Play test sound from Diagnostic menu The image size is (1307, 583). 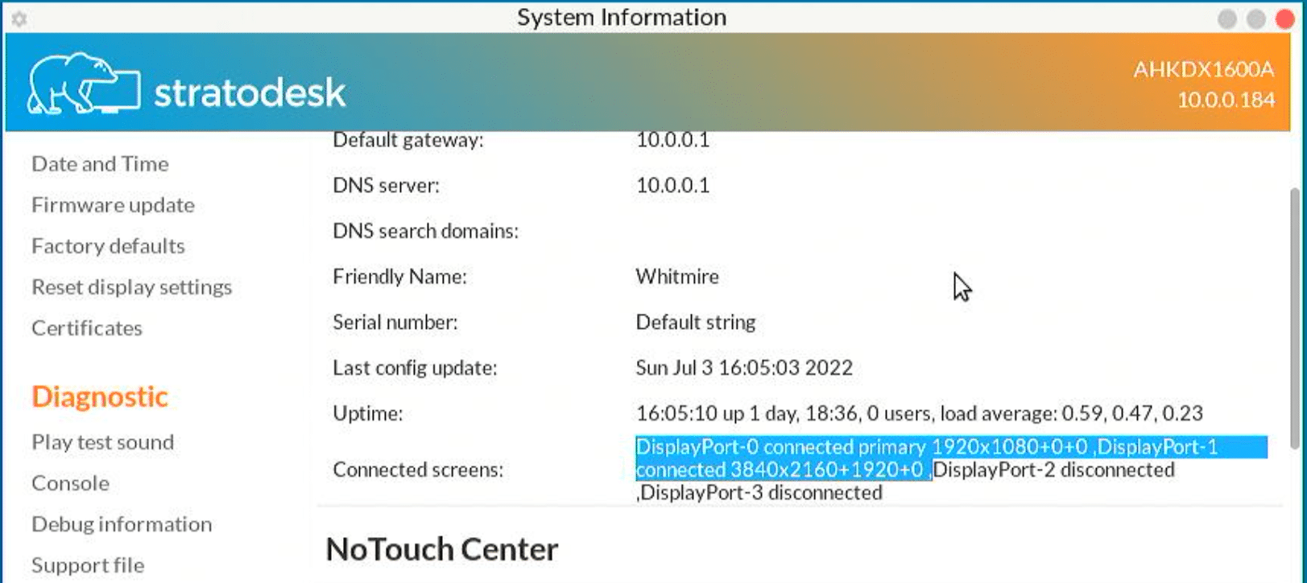point(102,442)
